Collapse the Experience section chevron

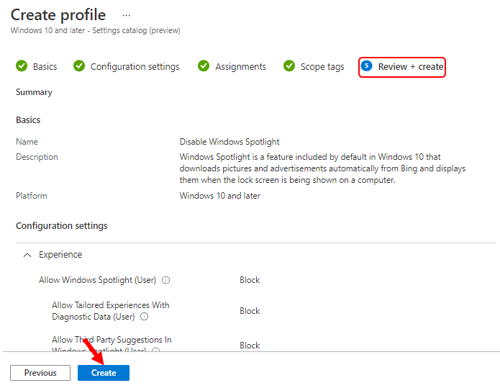(x=27, y=255)
